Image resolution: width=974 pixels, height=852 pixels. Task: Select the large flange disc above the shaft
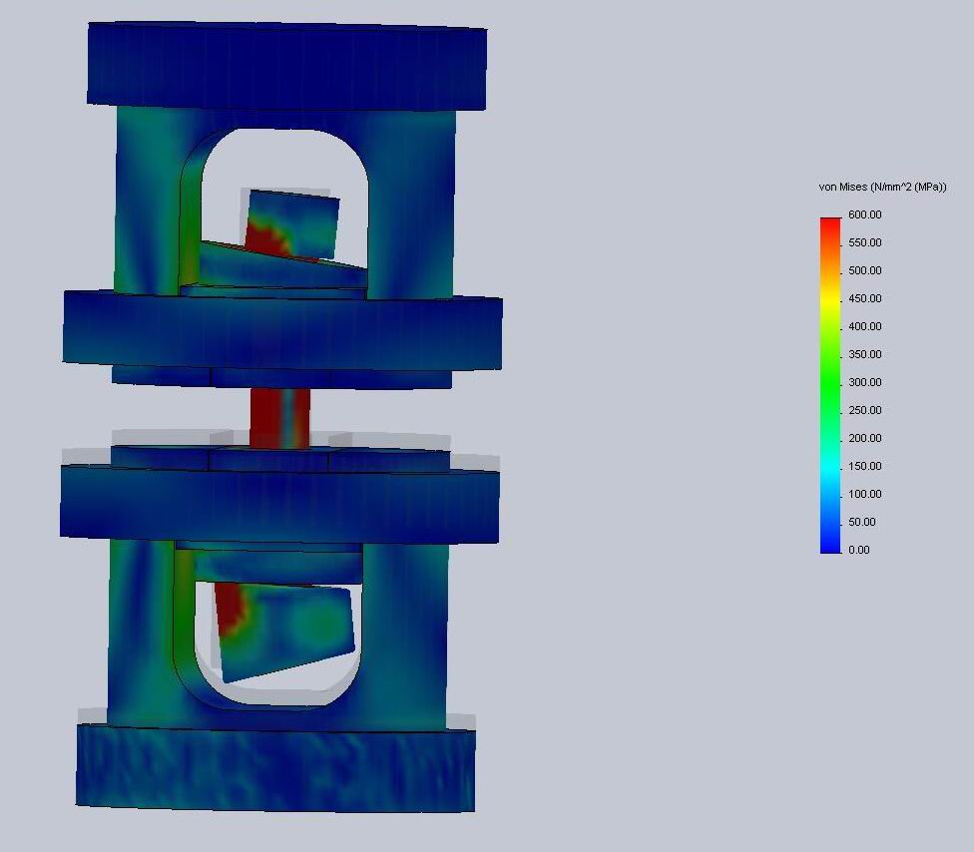282,331
